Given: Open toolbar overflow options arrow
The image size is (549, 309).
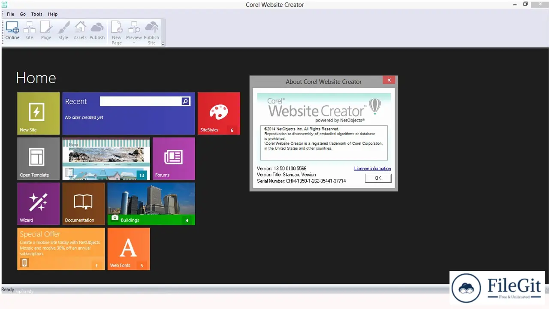Looking at the screenshot, I should [x=163, y=44].
